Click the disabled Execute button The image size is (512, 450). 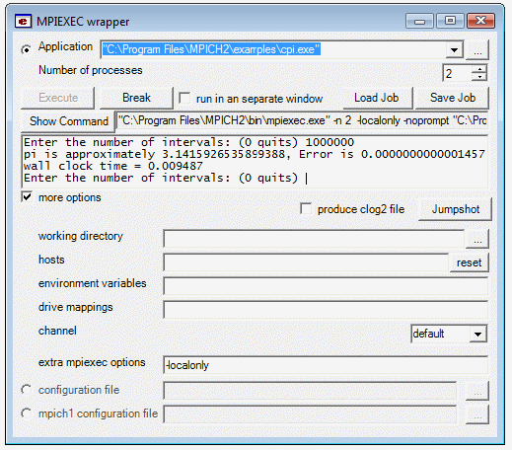point(58,98)
